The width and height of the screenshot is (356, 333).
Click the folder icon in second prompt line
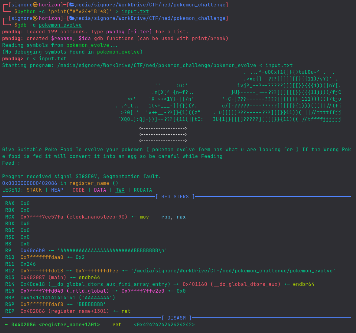point(72,18)
